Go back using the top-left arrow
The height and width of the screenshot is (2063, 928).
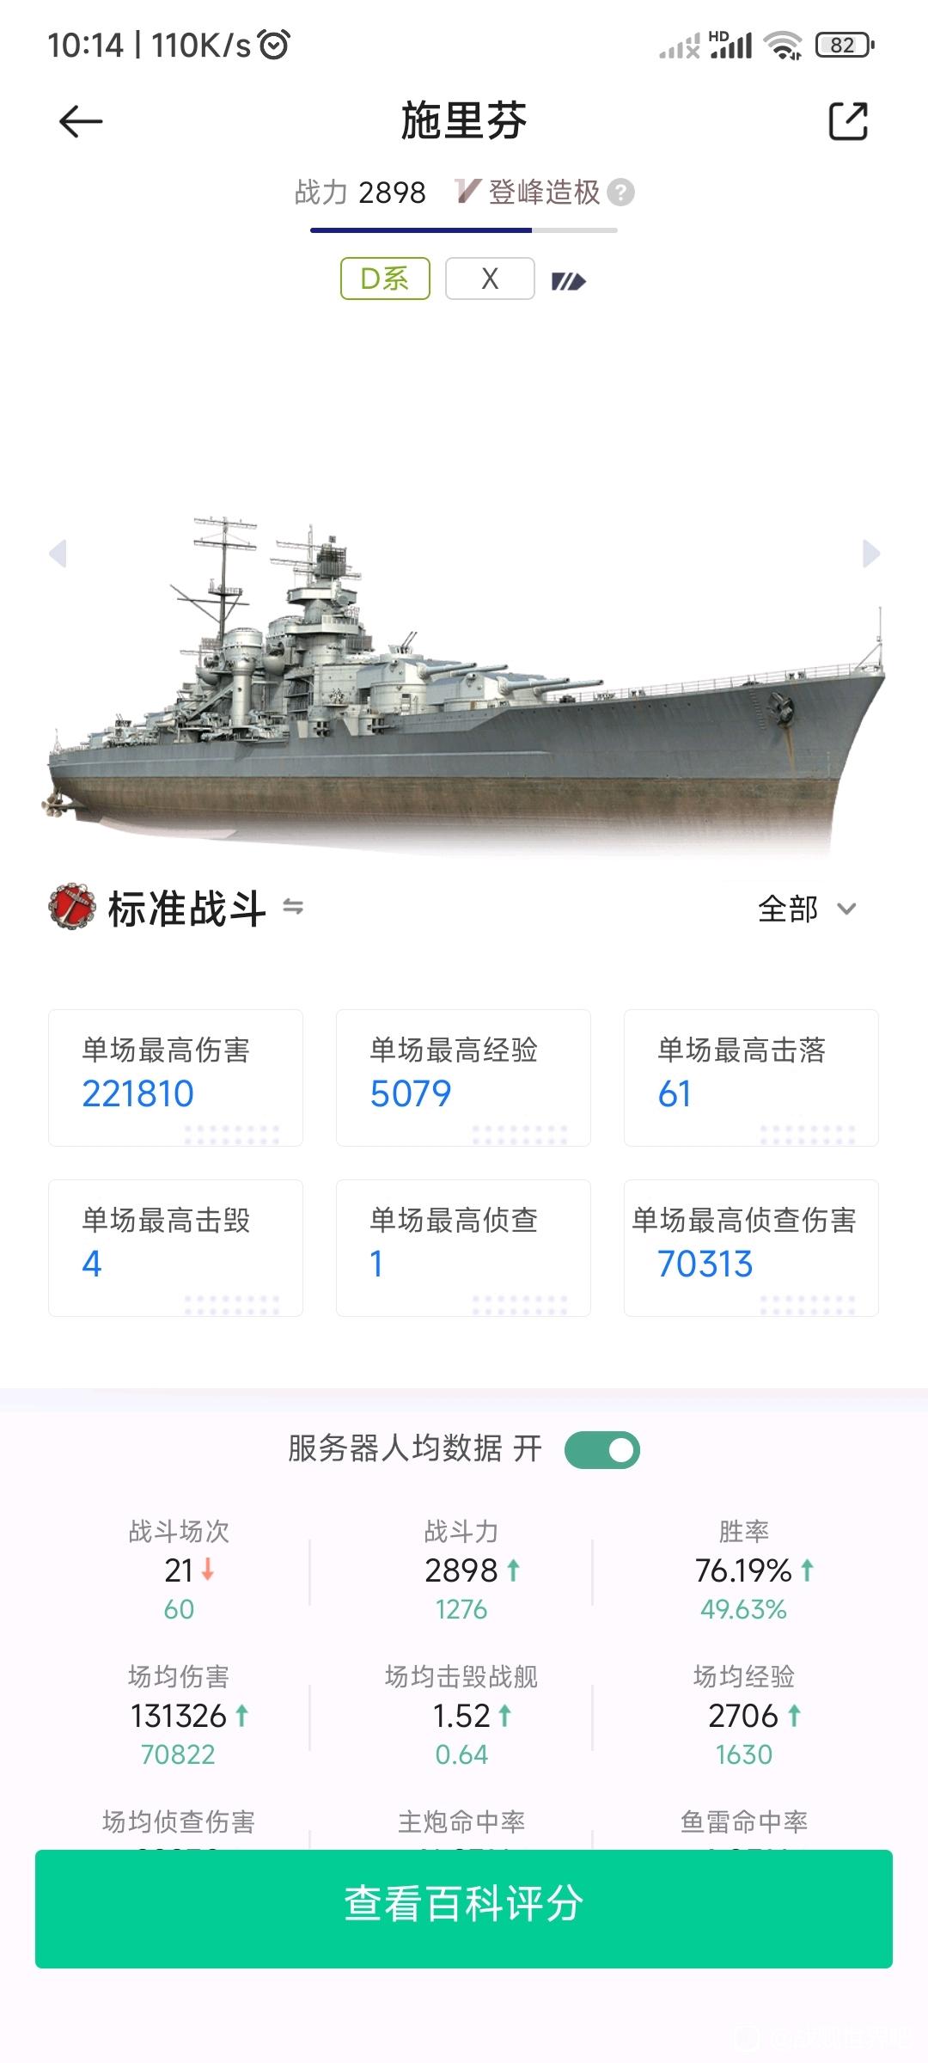coord(81,121)
